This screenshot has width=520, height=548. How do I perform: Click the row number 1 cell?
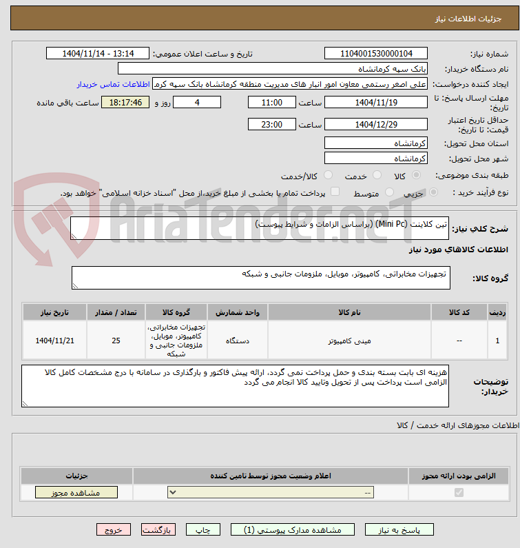[x=497, y=341]
